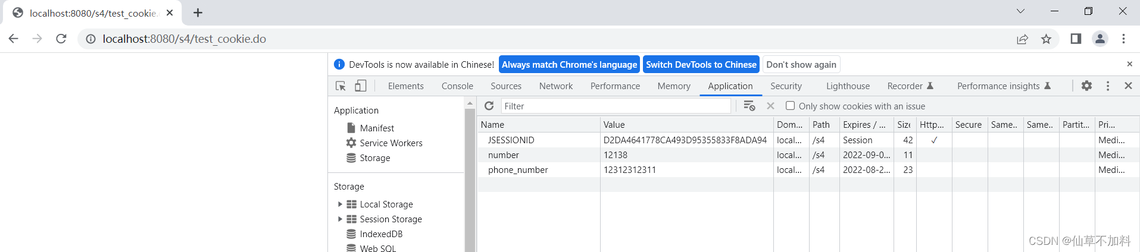Switch to the Memory tab
Screen dimensions: 1140x252
pyautogui.click(x=674, y=86)
